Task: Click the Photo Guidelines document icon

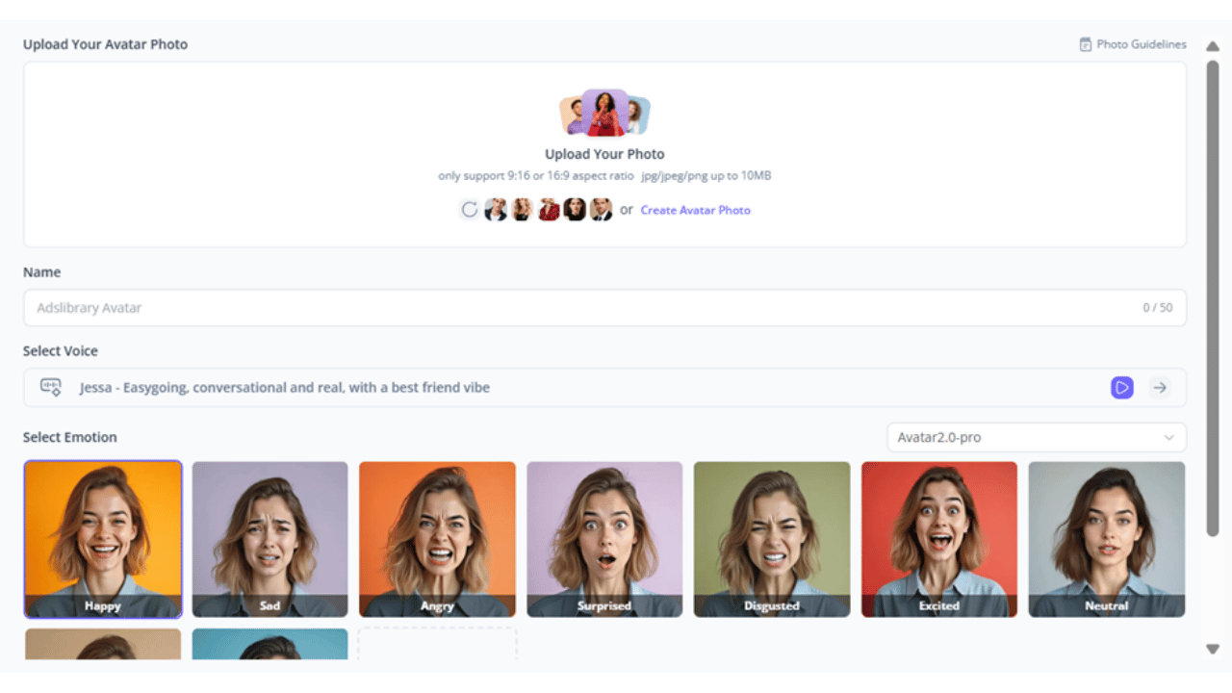Action: (x=1086, y=44)
